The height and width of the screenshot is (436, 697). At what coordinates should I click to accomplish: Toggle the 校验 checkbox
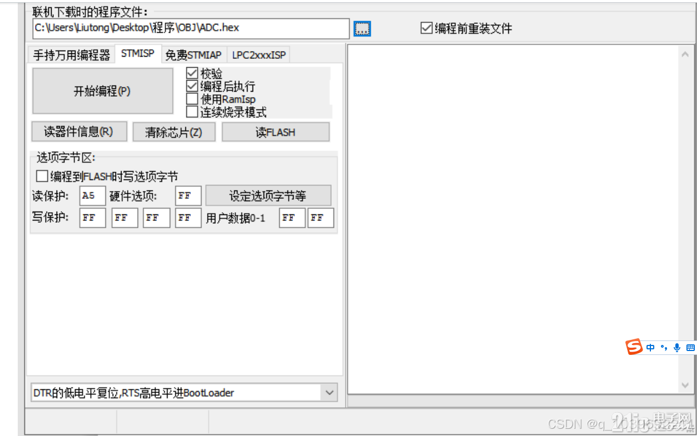point(192,73)
